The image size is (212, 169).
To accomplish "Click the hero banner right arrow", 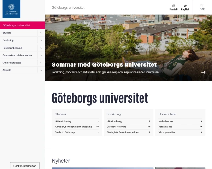I will click(x=203, y=73).
